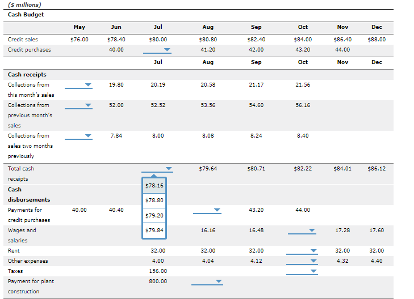Click the Aug total cash receipts $79.64 cell

tap(208, 169)
